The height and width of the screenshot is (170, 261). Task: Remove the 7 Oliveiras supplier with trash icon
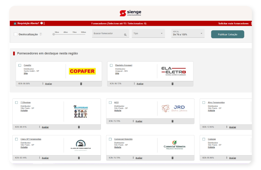(x=79, y=127)
